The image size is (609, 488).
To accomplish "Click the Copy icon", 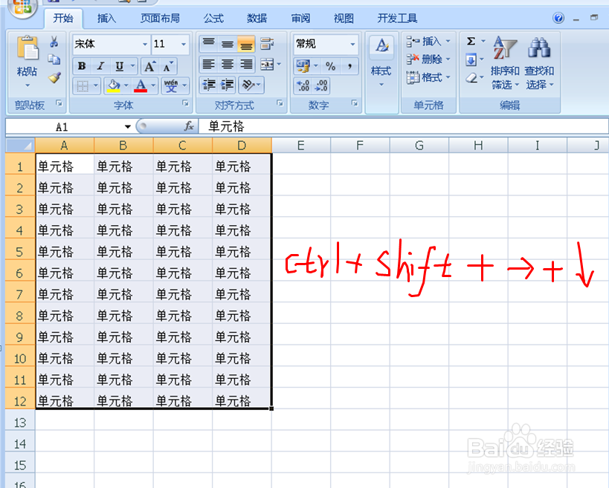I will [x=54, y=59].
